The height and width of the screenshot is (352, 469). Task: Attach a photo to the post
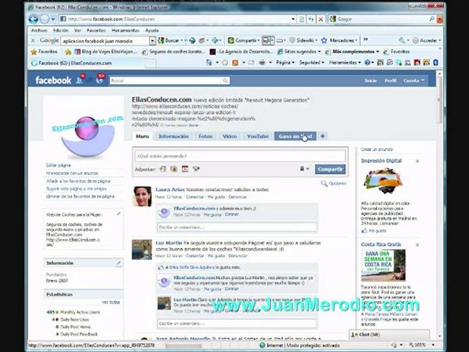174,169
